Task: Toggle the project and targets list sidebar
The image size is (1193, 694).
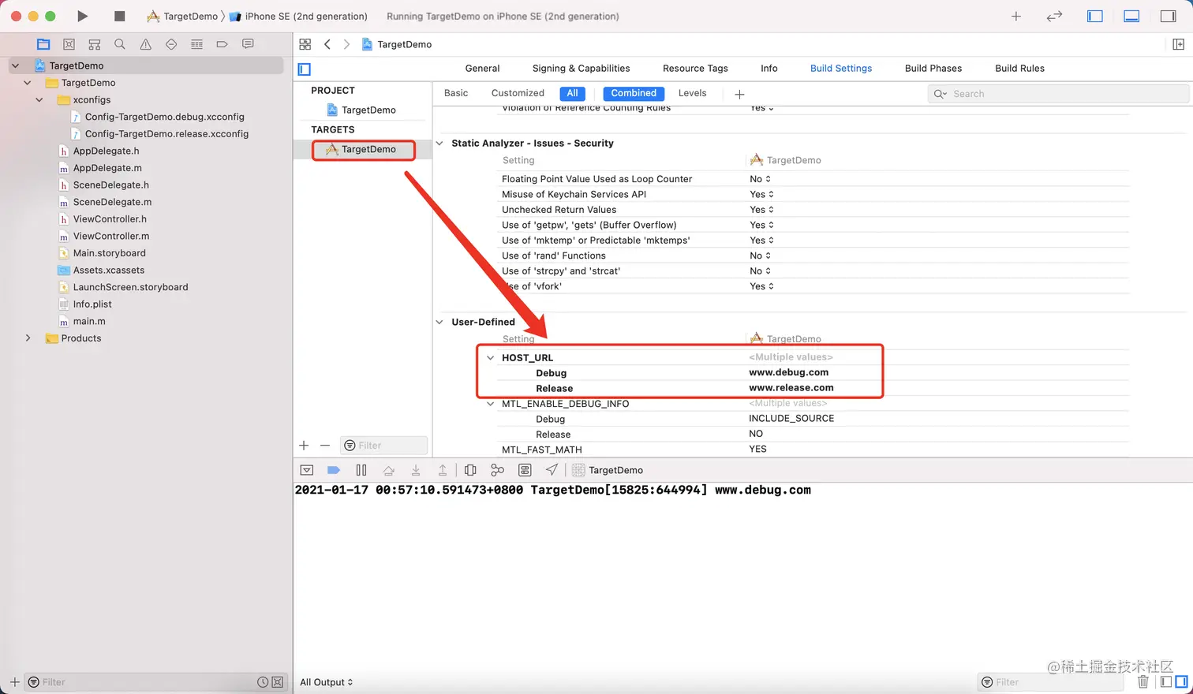Action: [x=305, y=69]
